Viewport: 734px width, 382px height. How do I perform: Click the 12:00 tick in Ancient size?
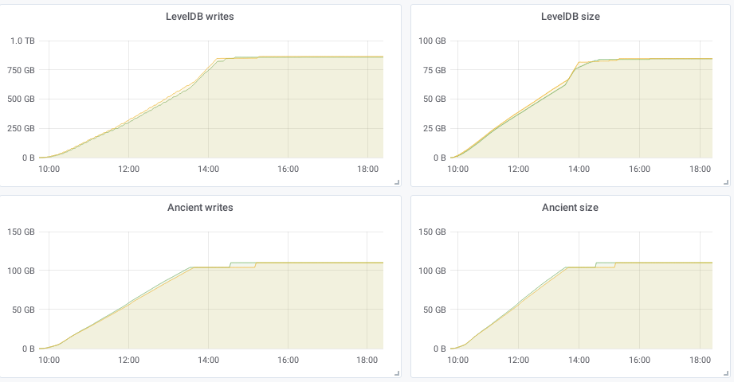tap(518, 360)
